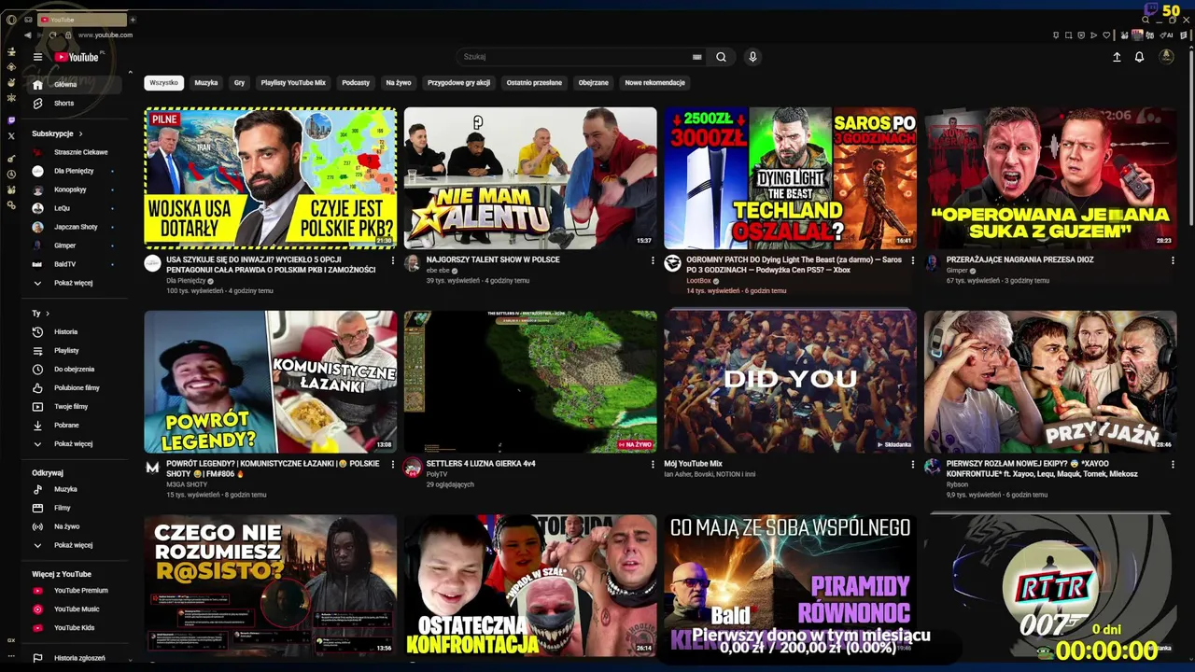Select the 'Przygodowe gry akcji' chip
1195x672 pixels.
(x=458, y=83)
